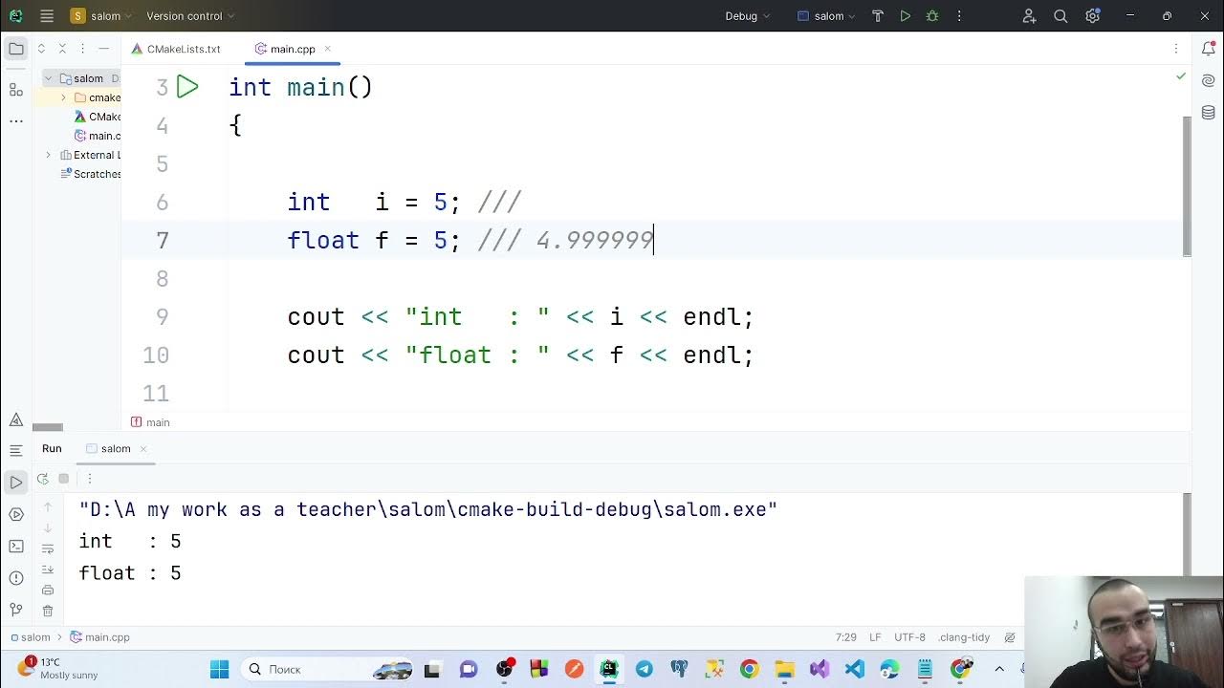Click the UTF-8 encoding in status bar
This screenshot has height=688, width=1224.
pyautogui.click(x=909, y=637)
